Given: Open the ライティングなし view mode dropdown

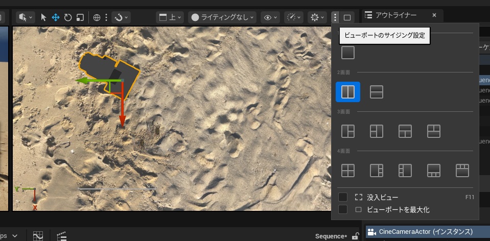Looking at the screenshot, I should pos(222,17).
